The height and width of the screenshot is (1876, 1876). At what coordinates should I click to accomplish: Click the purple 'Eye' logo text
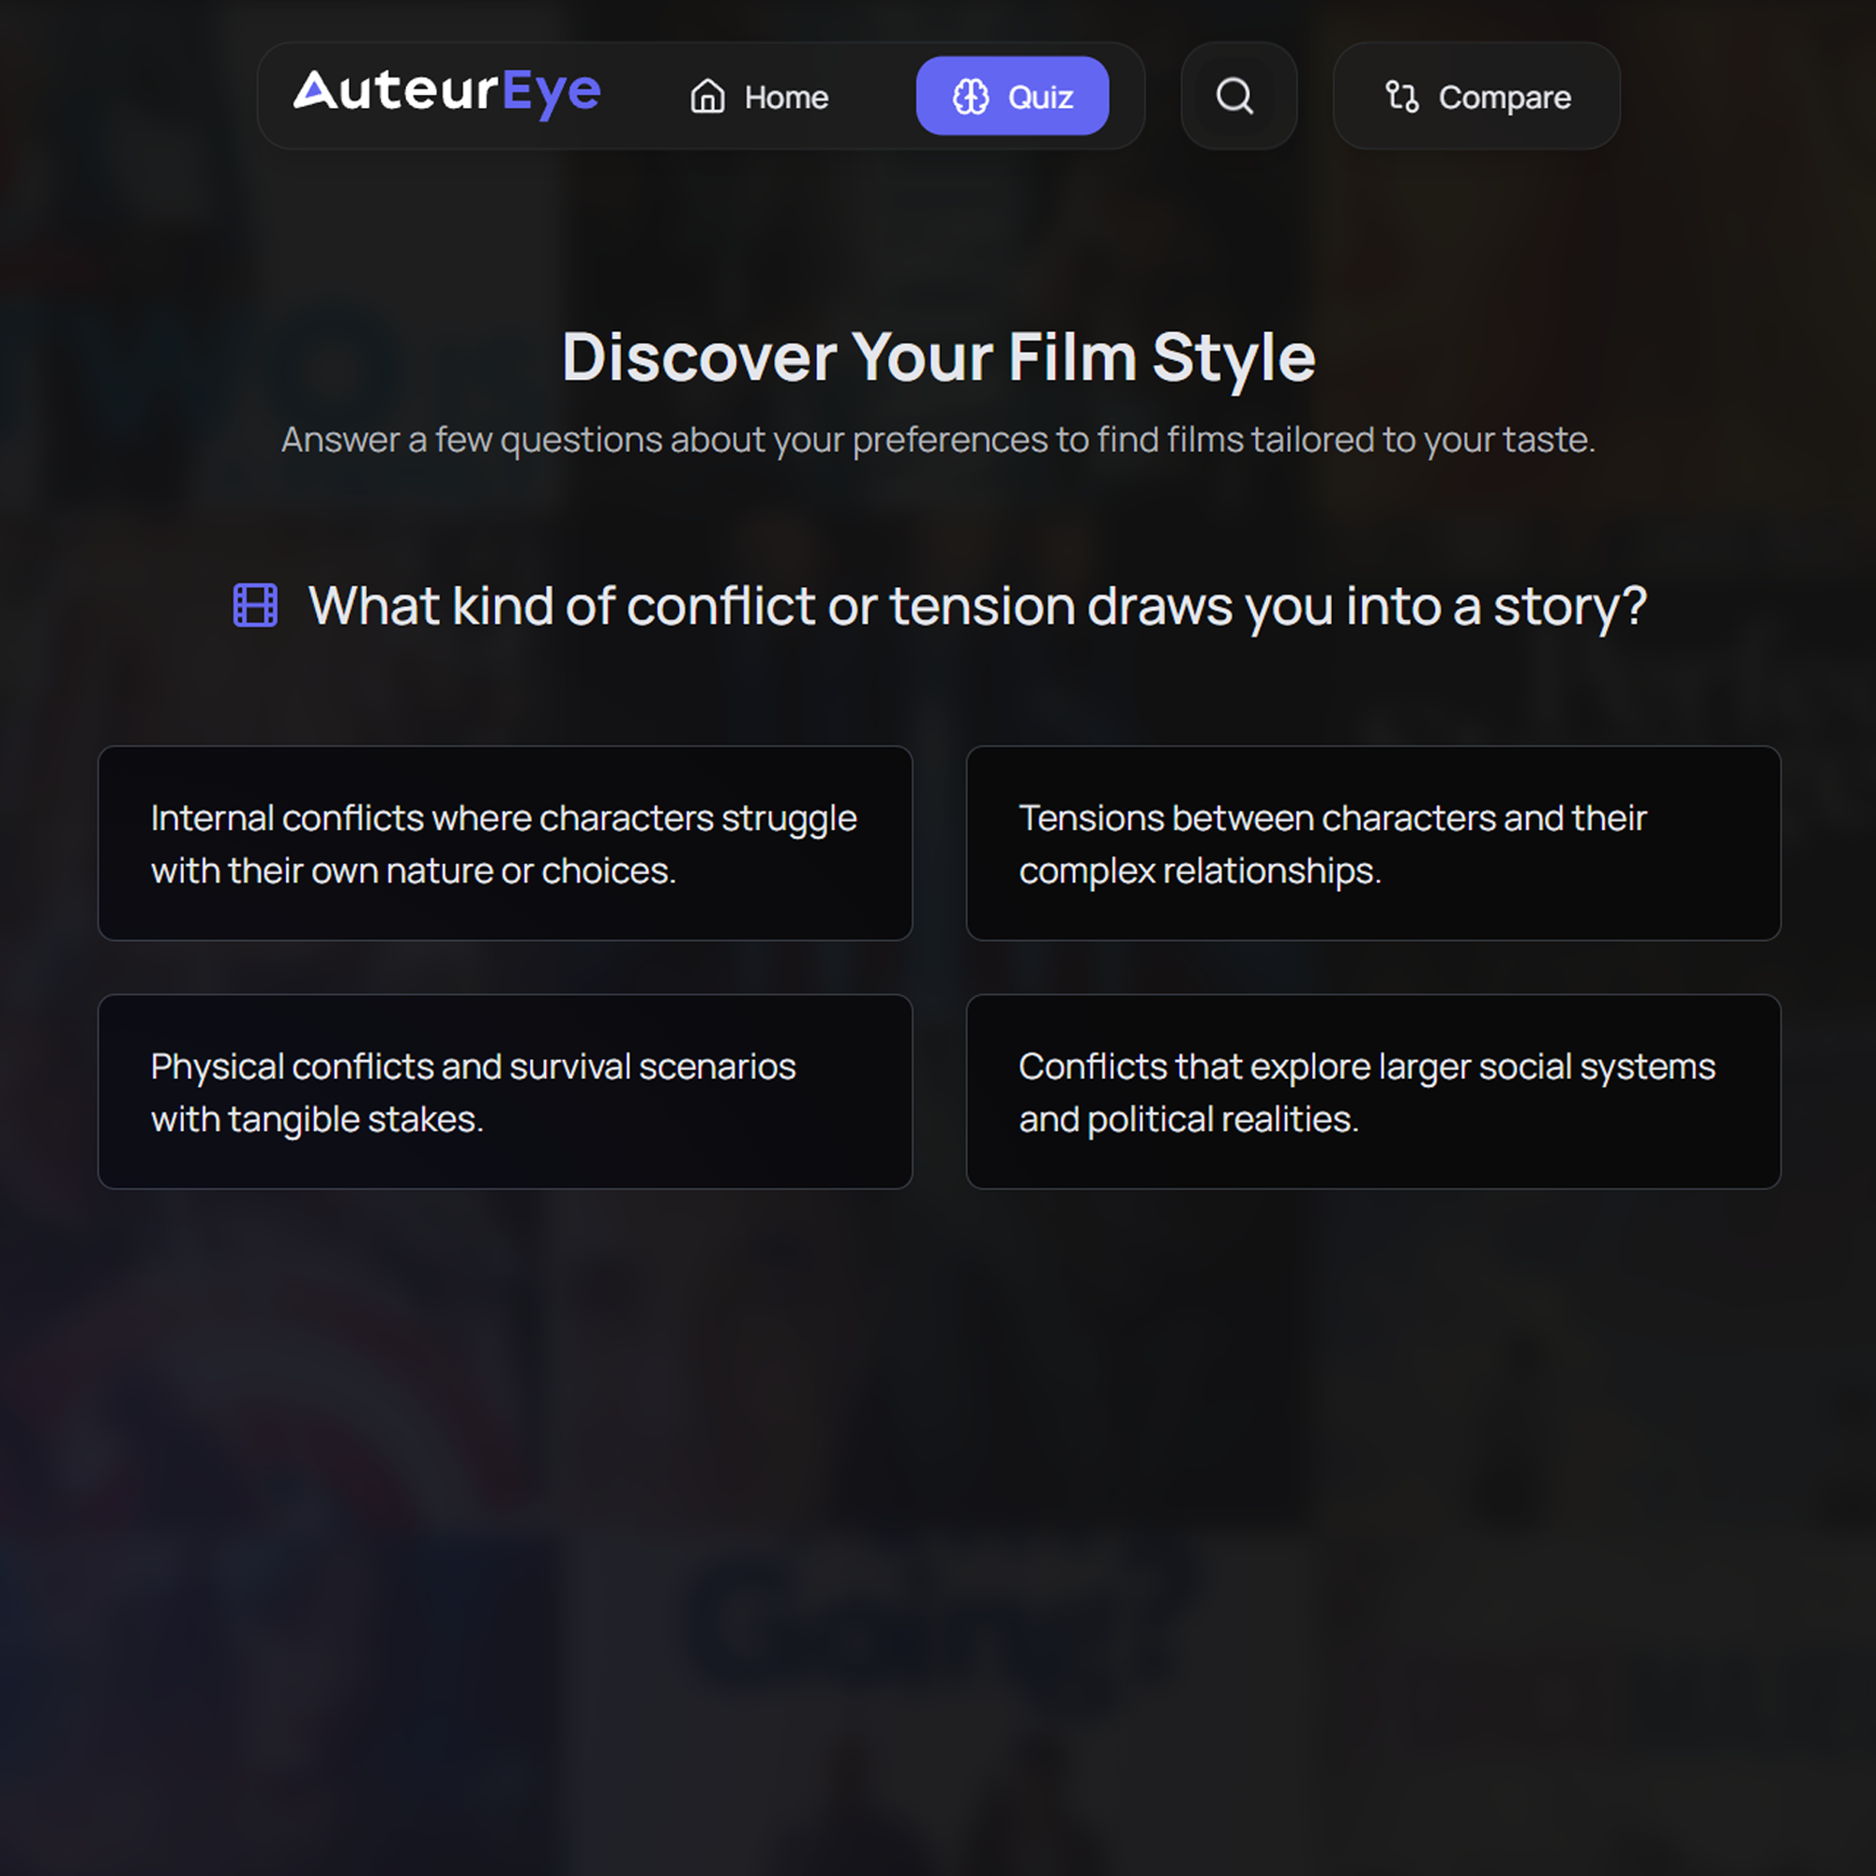pos(552,93)
